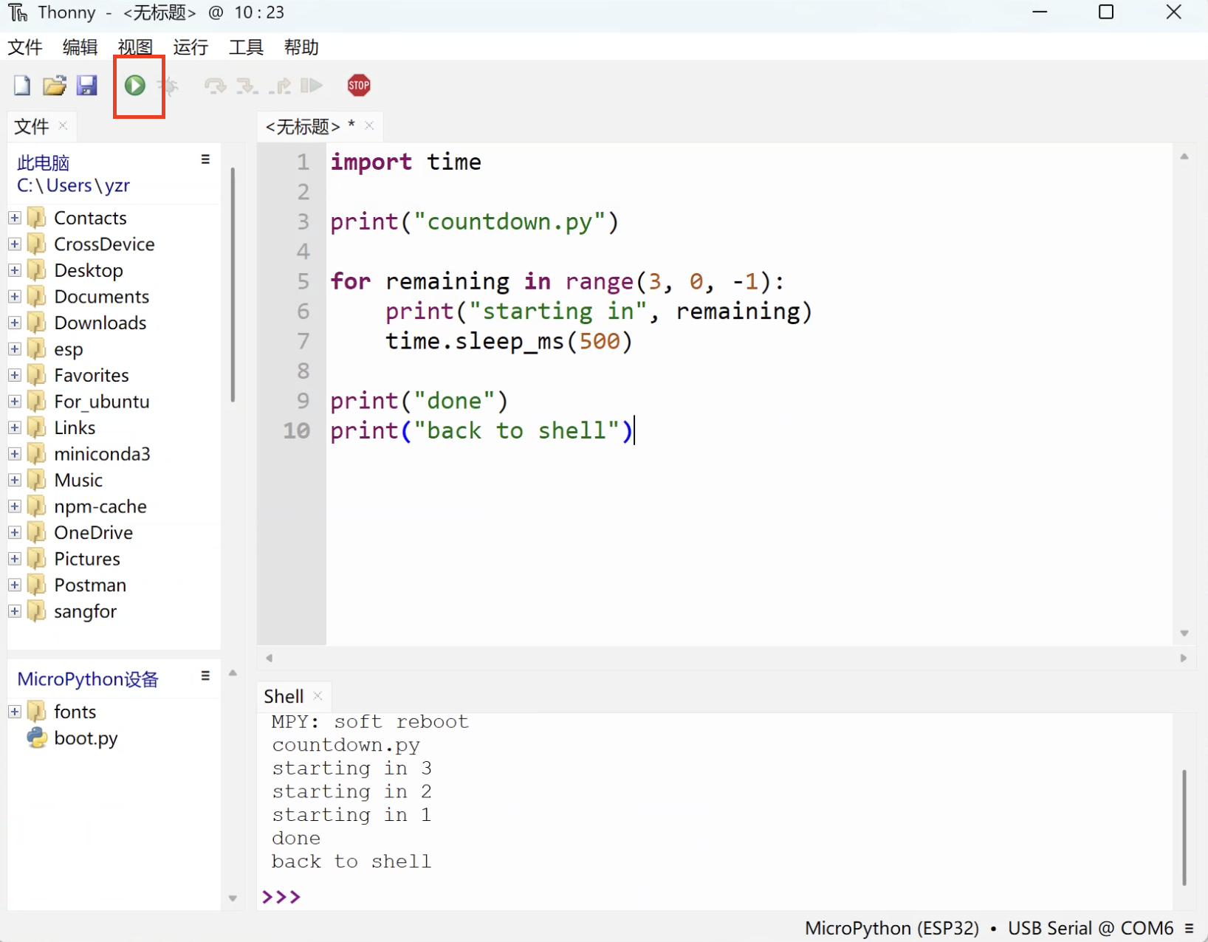Screen dimensions: 1208x942
Task: Click the Step over icon
Action: [215, 86]
